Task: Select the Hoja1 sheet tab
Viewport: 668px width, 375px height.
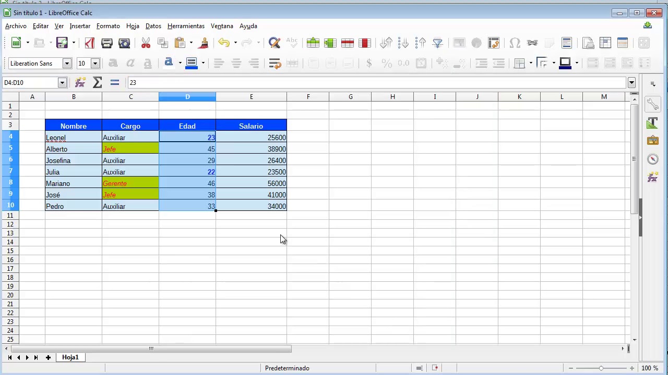Action: click(x=70, y=357)
